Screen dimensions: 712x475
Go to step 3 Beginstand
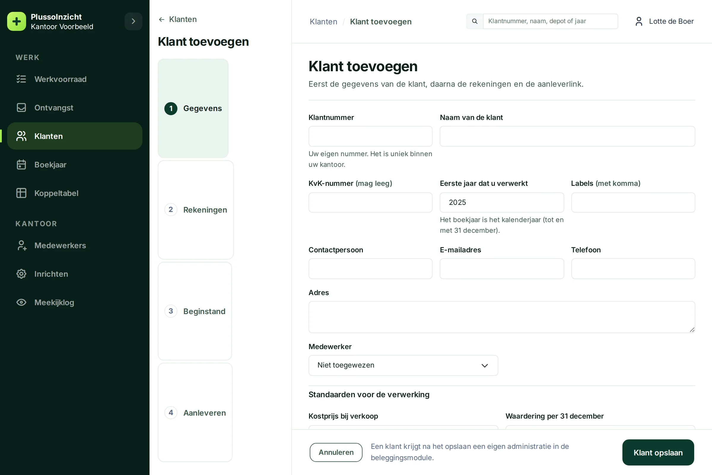coord(195,311)
